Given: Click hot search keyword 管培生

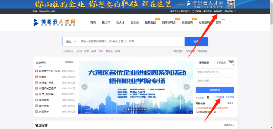Looking at the screenshot, I should pos(109,51).
